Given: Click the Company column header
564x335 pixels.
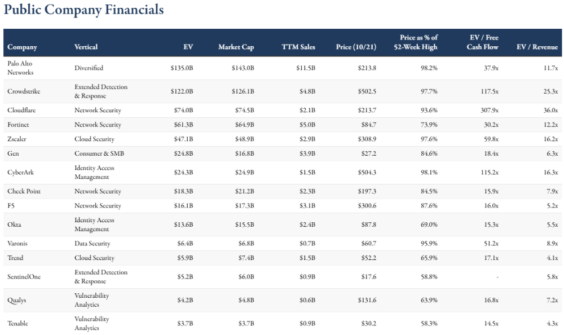Looking at the screenshot, I should 22,47.
